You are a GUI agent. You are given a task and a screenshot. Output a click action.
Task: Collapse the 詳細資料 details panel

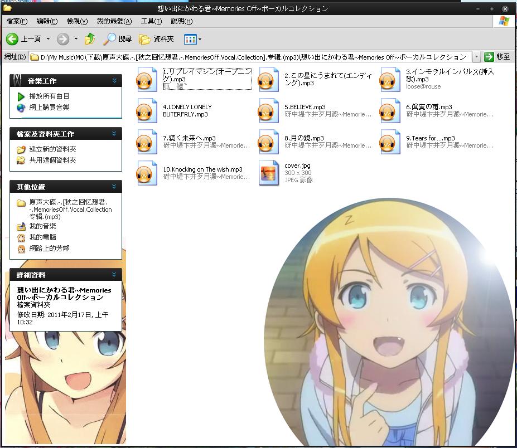point(114,275)
